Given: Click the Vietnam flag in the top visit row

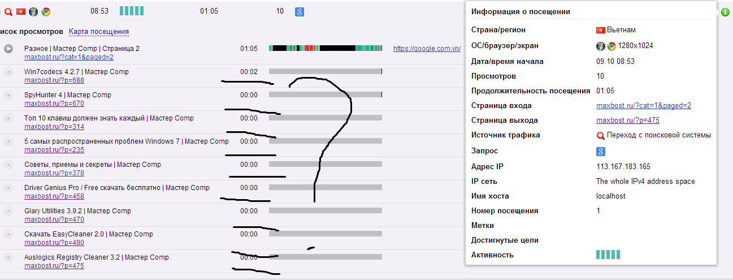Looking at the screenshot, I should click(21, 11).
